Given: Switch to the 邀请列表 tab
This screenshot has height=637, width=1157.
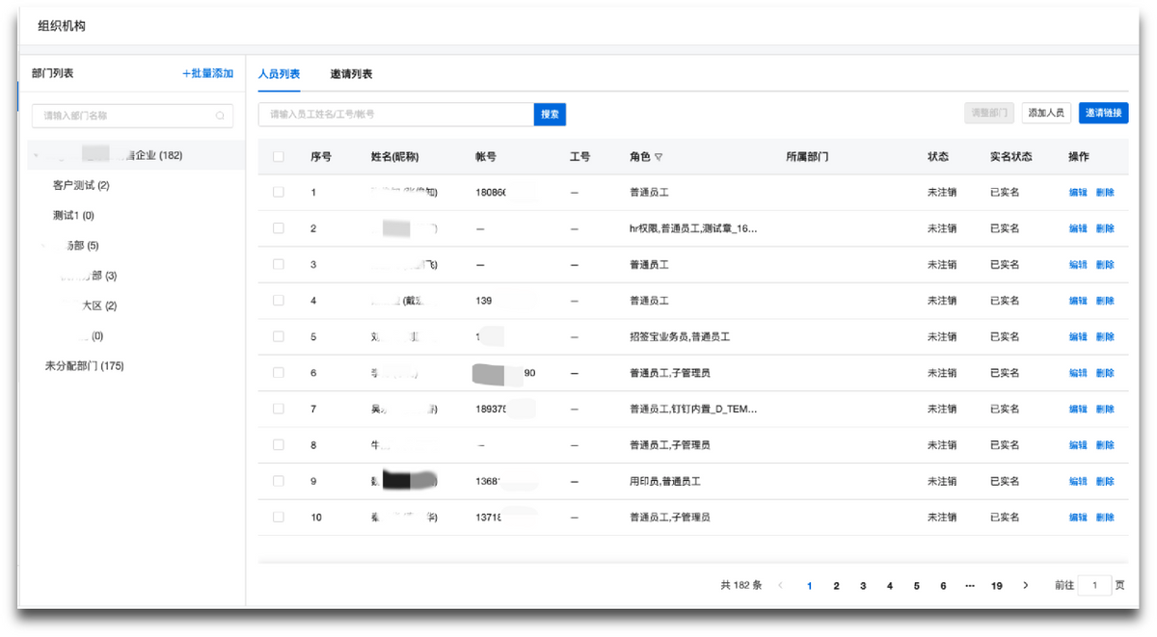Looking at the screenshot, I should [x=351, y=74].
